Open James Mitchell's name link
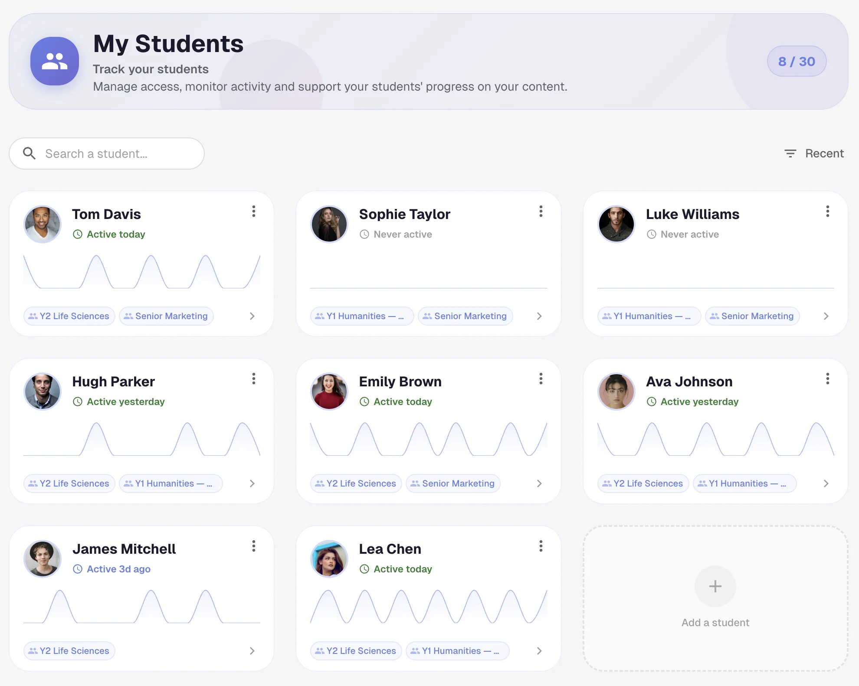 [x=124, y=549]
